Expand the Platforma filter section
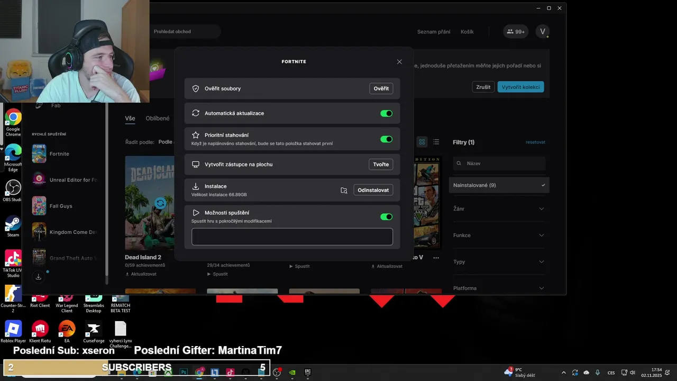Screen dimensions: 677x381 (x=499, y=288)
